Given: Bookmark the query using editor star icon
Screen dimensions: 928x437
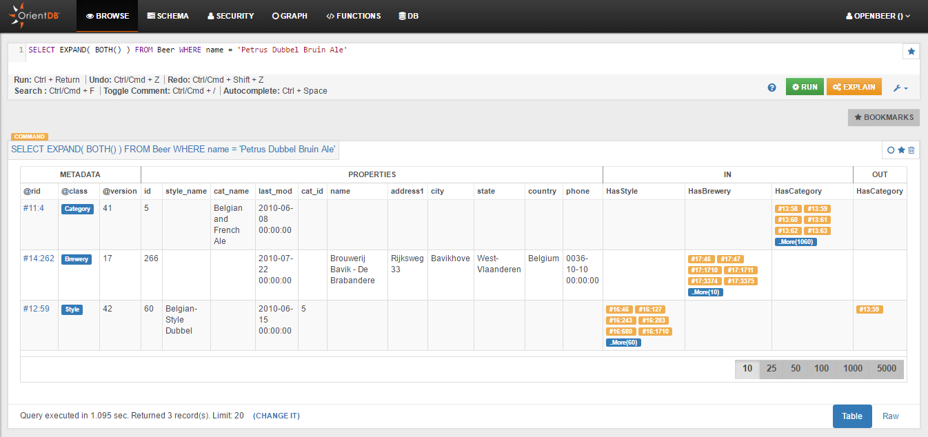Looking at the screenshot, I should coord(911,52).
